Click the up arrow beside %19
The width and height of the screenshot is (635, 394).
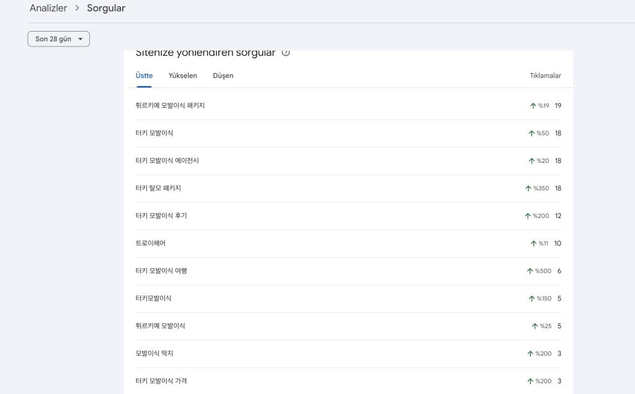pyautogui.click(x=533, y=106)
